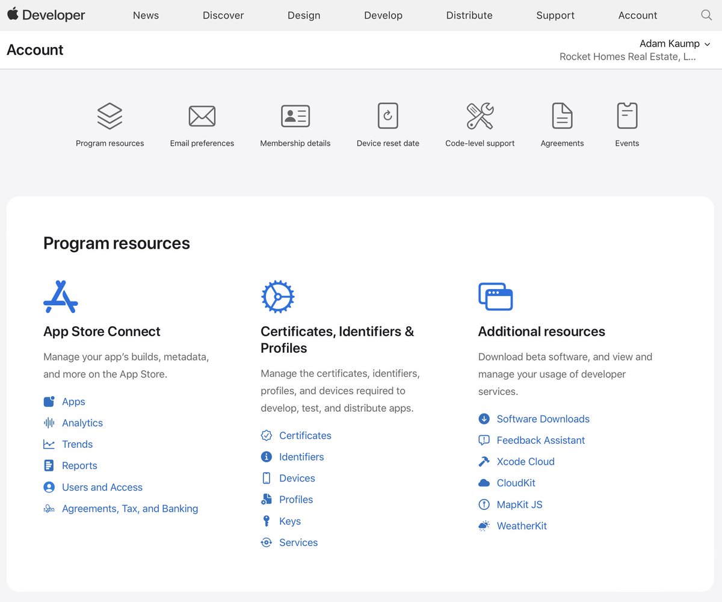Click the icon beside Apps
This screenshot has width=722, height=602.
click(49, 402)
